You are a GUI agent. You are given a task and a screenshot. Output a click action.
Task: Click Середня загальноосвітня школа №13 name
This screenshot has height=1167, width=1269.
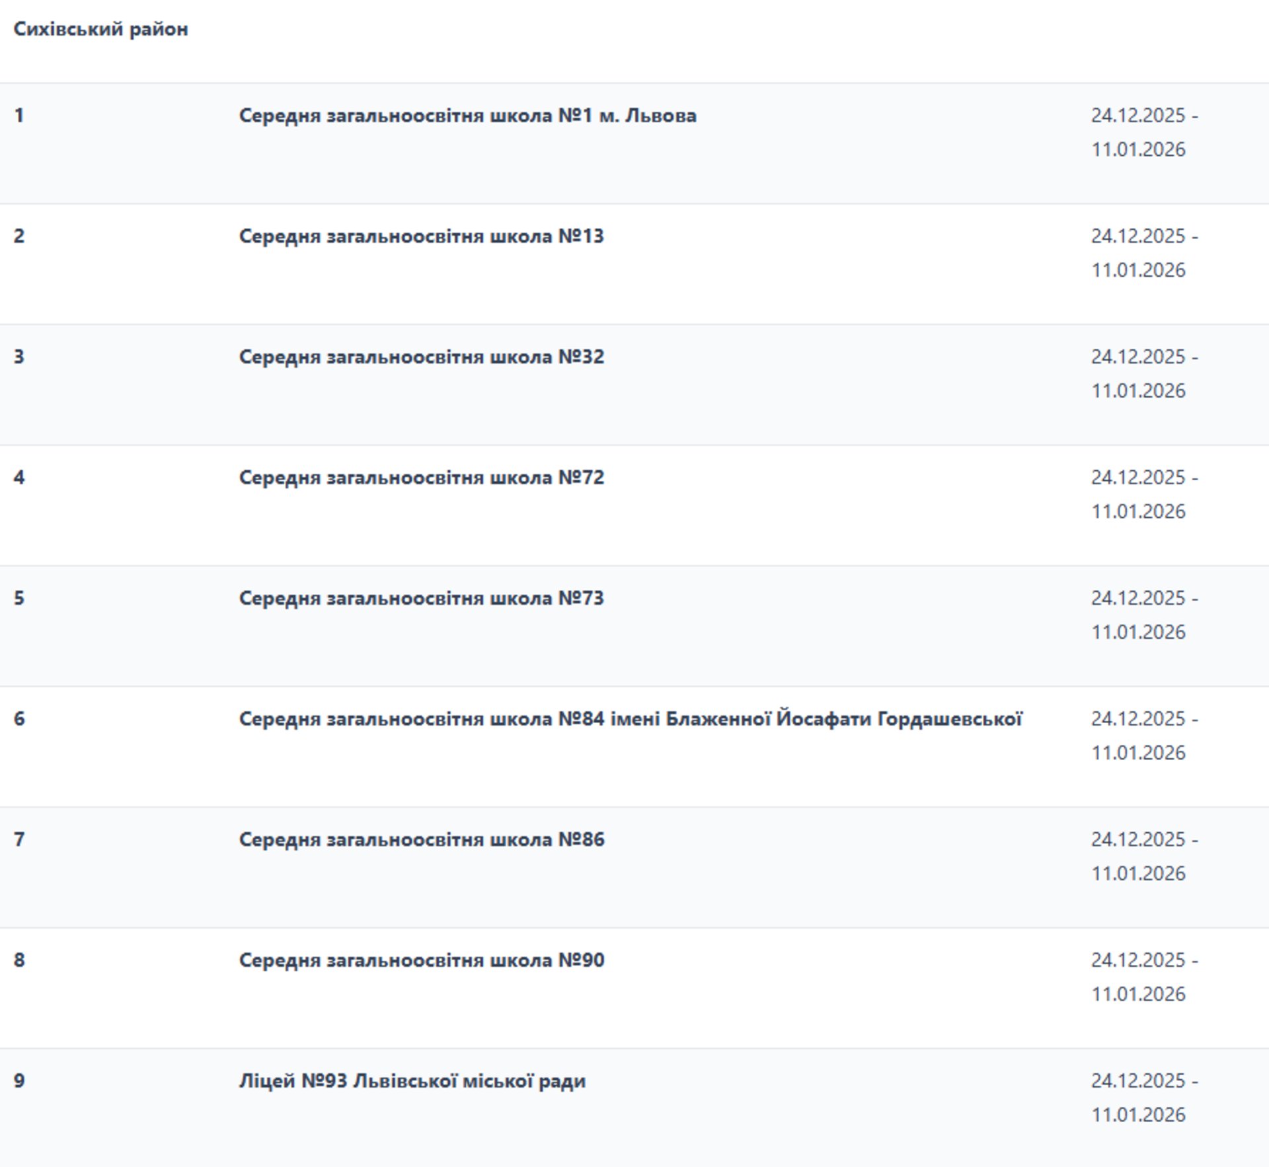point(421,236)
